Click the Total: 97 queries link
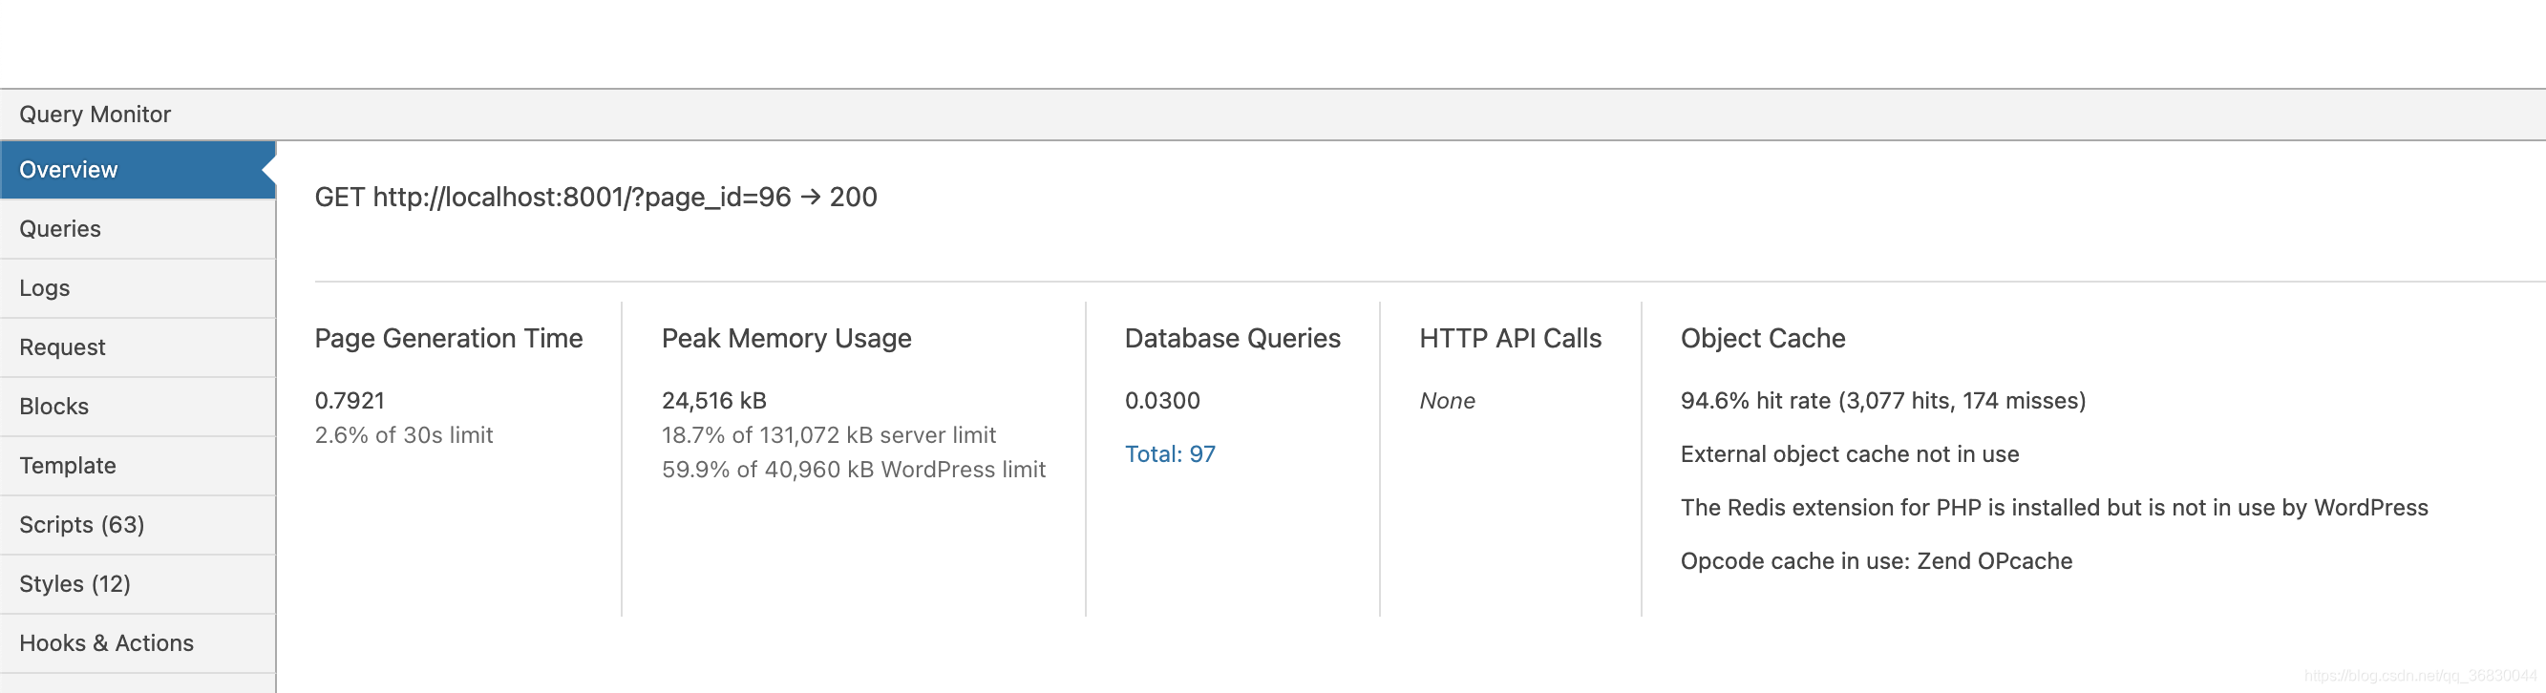2546x693 pixels. coord(1169,454)
